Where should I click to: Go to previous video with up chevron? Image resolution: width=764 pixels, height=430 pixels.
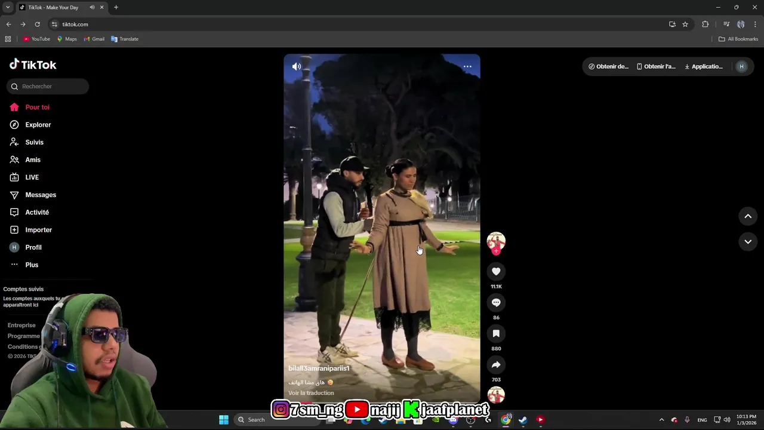(x=748, y=216)
